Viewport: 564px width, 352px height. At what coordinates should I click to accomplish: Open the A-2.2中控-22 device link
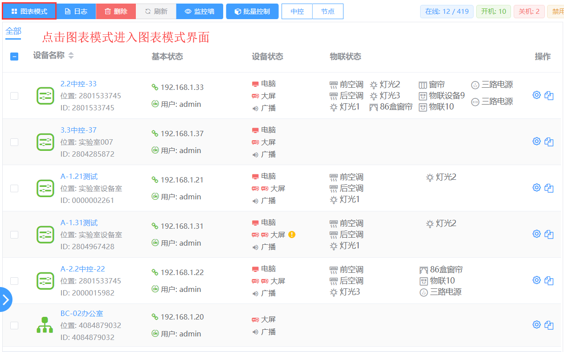(x=83, y=269)
